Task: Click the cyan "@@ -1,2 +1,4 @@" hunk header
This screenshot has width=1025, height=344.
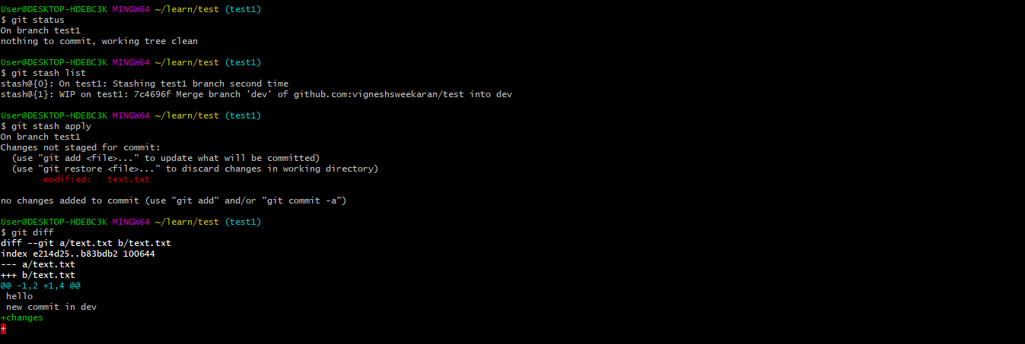Action: [x=41, y=286]
